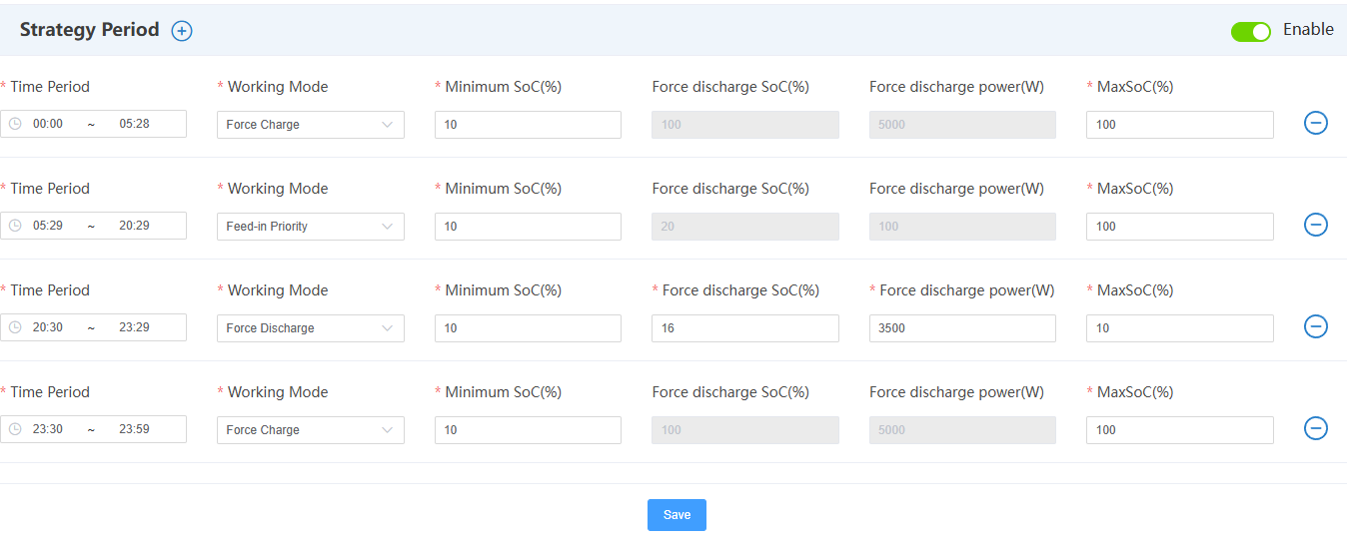This screenshot has width=1347, height=547.
Task: Remove the 05:29 to 20:29 period row
Action: click(x=1316, y=225)
